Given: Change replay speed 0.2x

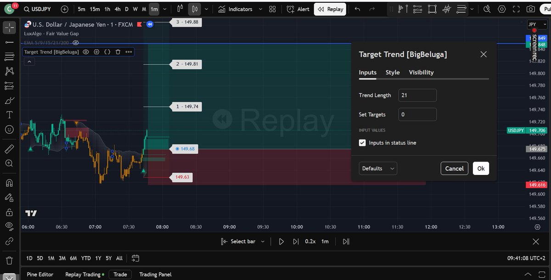Looking at the screenshot, I should [x=310, y=241].
